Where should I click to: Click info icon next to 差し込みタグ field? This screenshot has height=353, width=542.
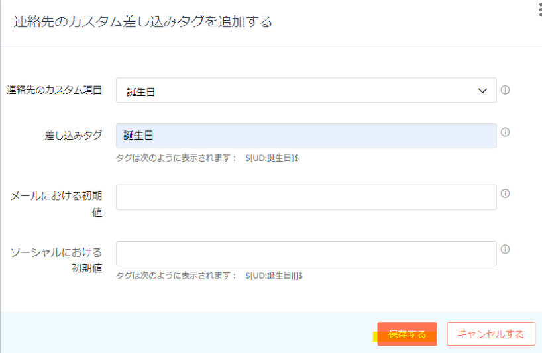tap(505, 132)
